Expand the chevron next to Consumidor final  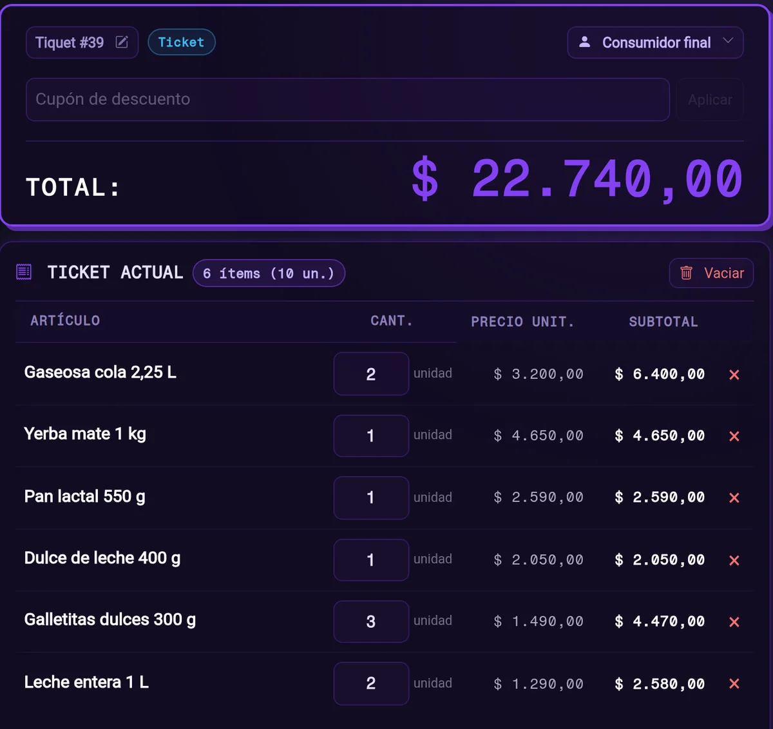[x=728, y=41]
